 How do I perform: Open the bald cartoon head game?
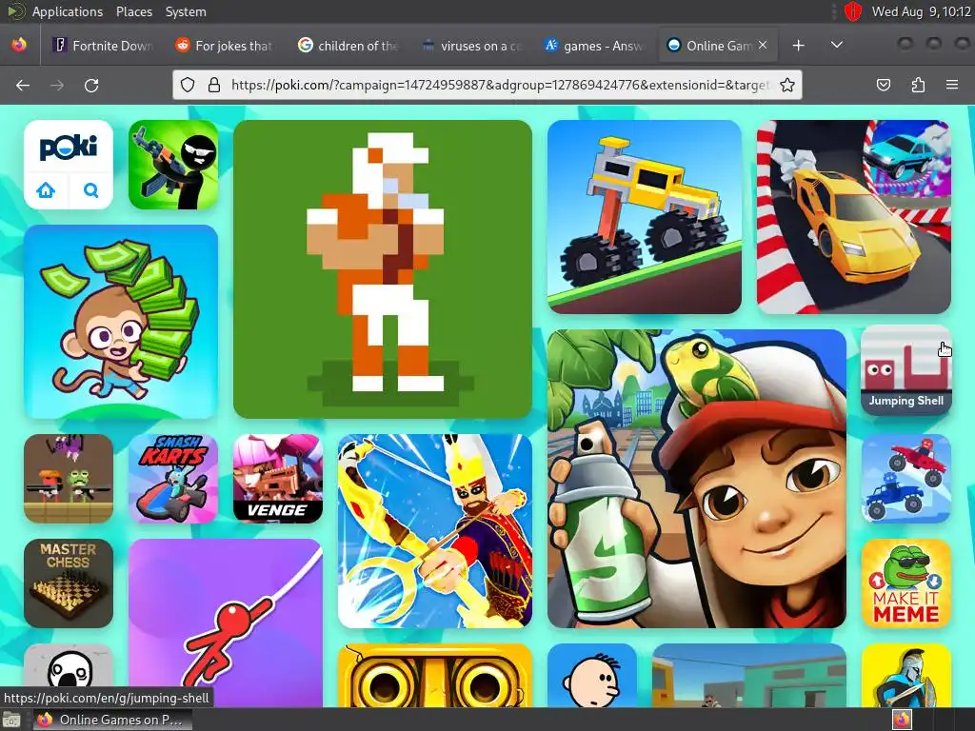pos(592,676)
